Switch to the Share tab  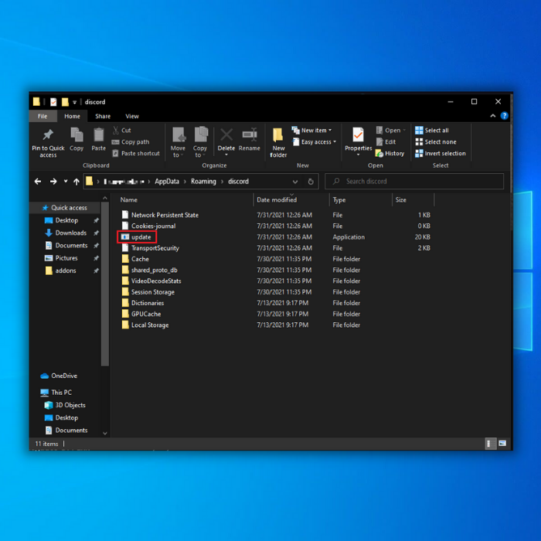coord(103,116)
